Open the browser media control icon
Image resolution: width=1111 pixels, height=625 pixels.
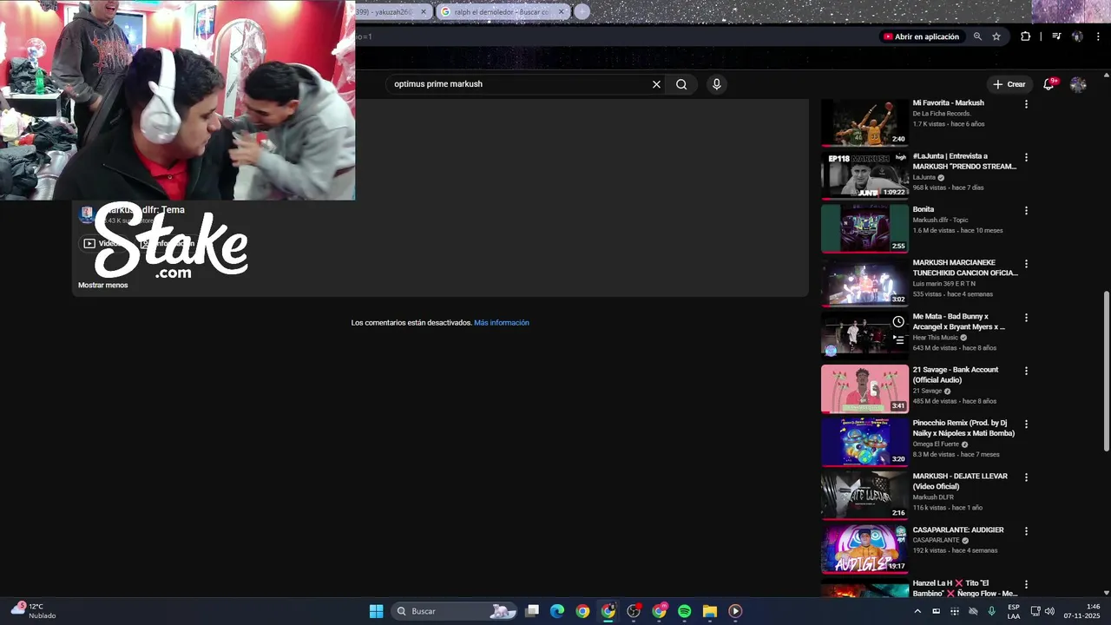(1056, 36)
